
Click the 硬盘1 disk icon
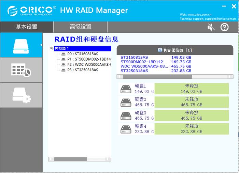[126, 89]
